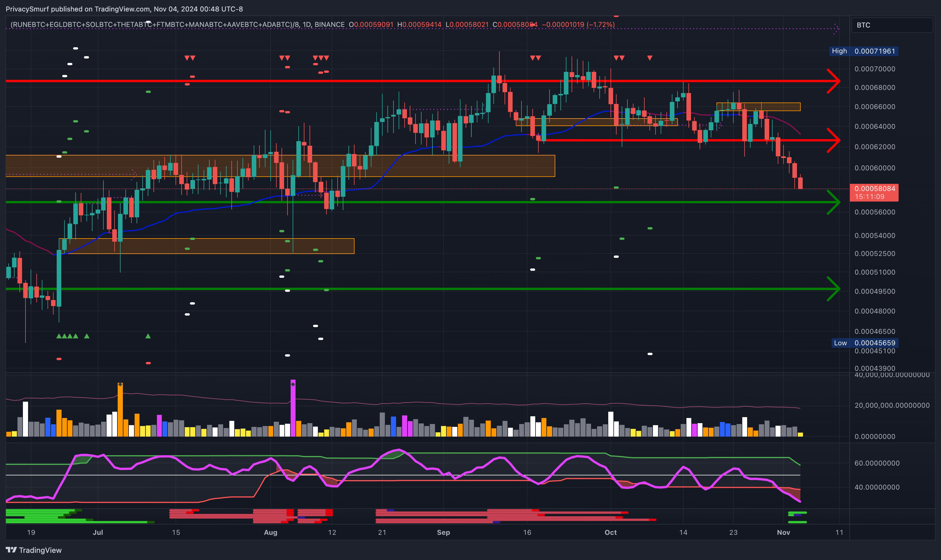Viewport: 941px width, 560px height.
Task: Click the 0.00066000 price axis label
Action: pyautogui.click(x=875, y=107)
